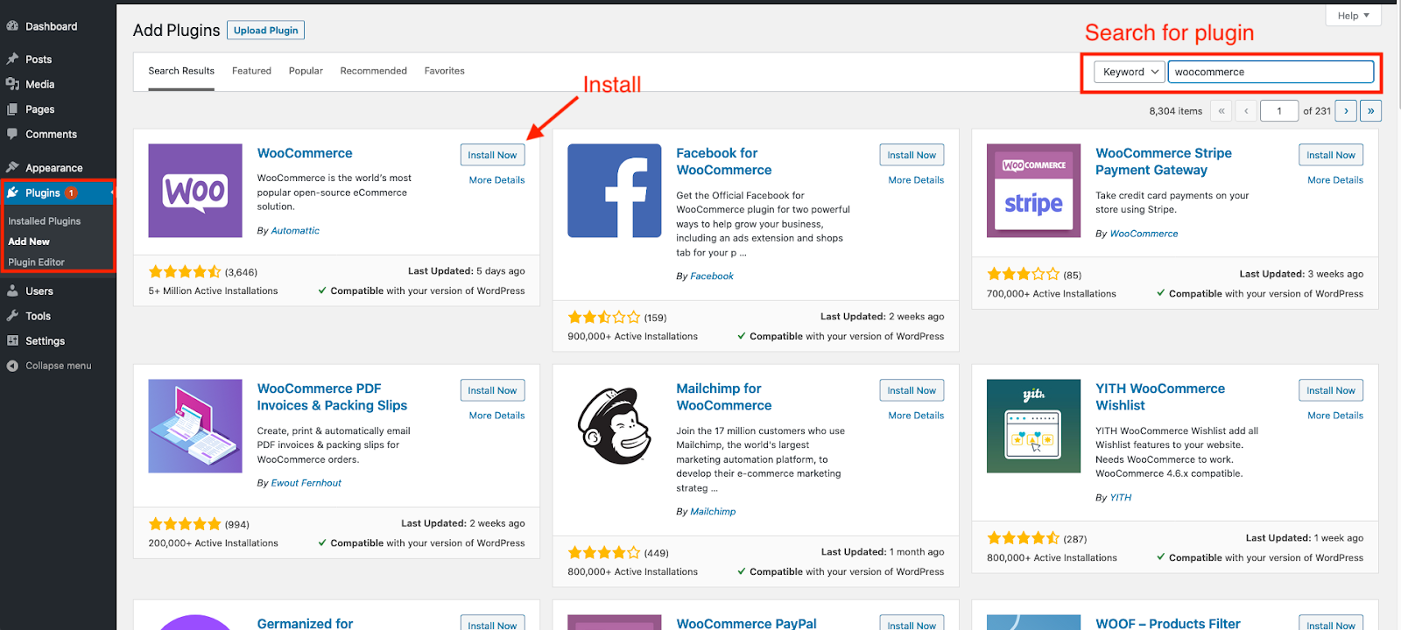Click the YITH Wishlist plugin thumbnail
1401x630 pixels.
(x=1033, y=426)
